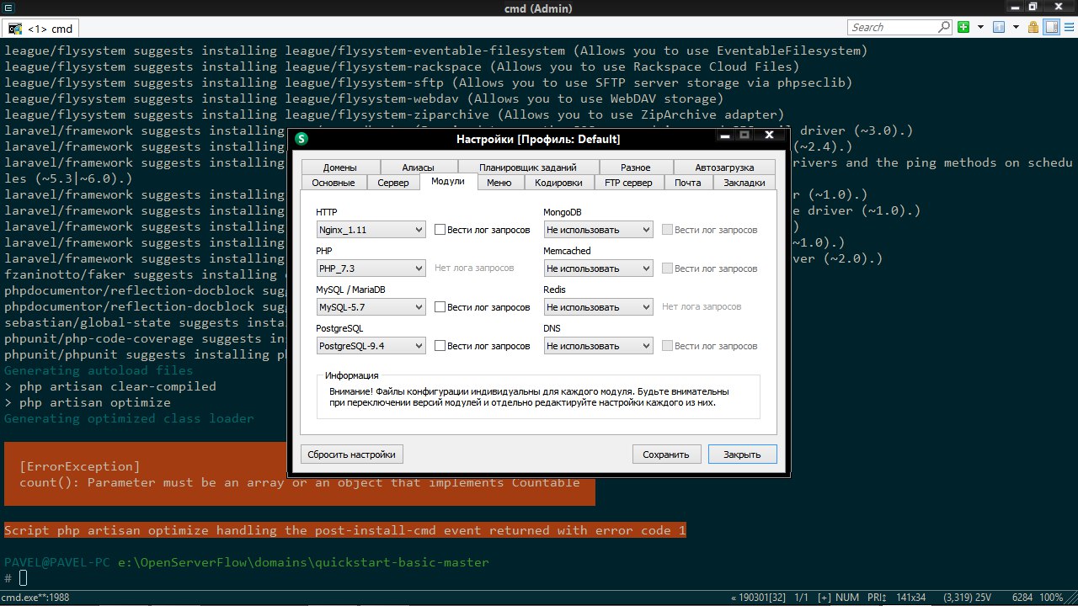The width and height of the screenshot is (1078, 606).
Task: Click the active console number icon
Action: pyautogui.click(x=999, y=28)
